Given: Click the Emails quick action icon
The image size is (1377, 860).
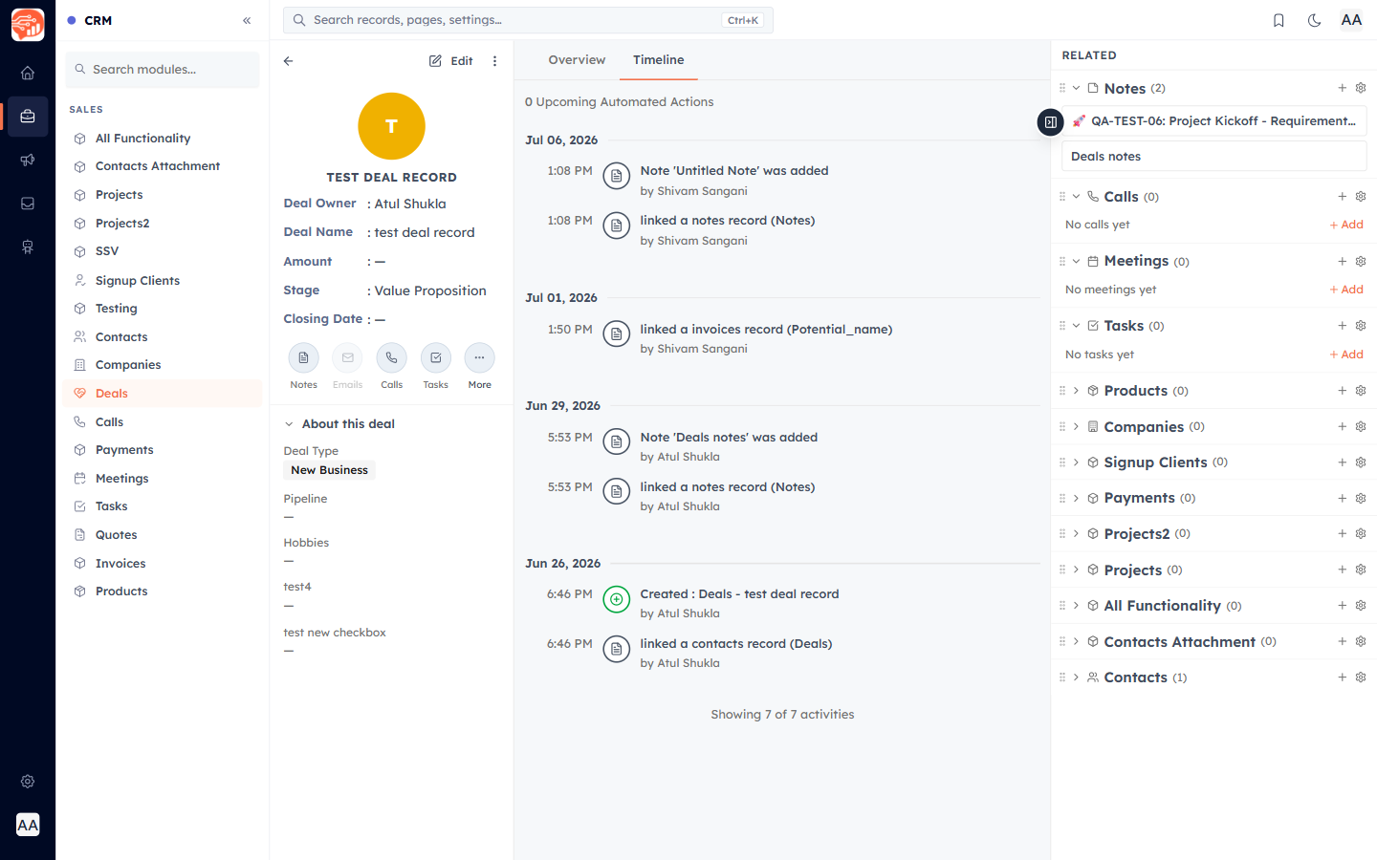Looking at the screenshot, I should [348, 358].
